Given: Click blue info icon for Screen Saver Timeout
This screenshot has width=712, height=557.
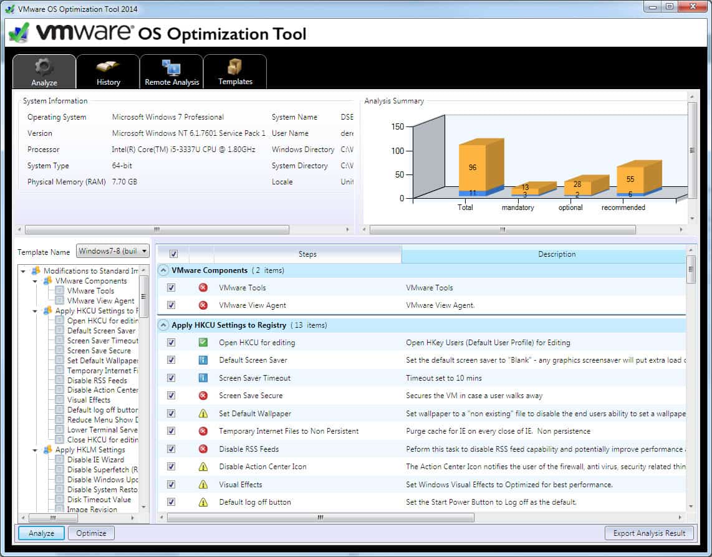Looking at the screenshot, I should pos(203,378).
